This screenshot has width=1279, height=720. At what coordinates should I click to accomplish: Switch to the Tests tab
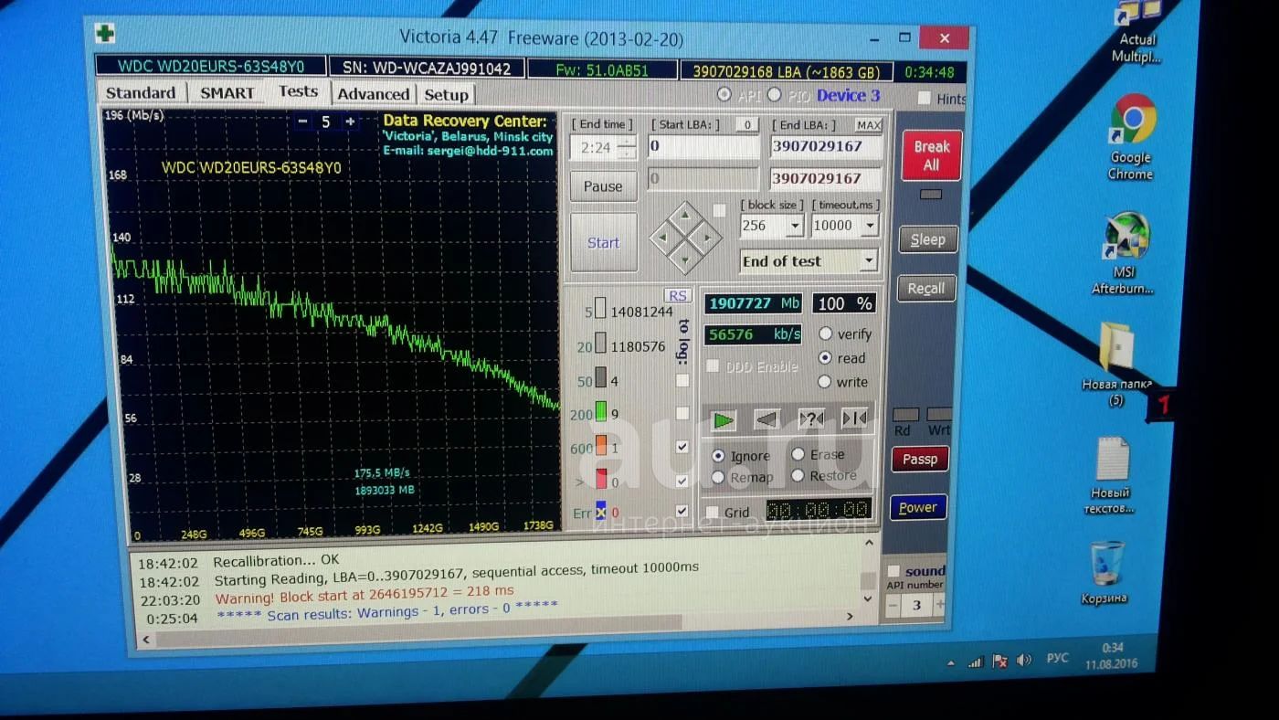298,90
